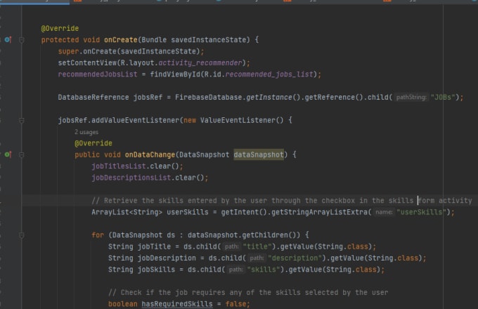Screen dimensions: 478x309
Task: Collapse the onDataChange method fold marker
Action: pos(22,154)
